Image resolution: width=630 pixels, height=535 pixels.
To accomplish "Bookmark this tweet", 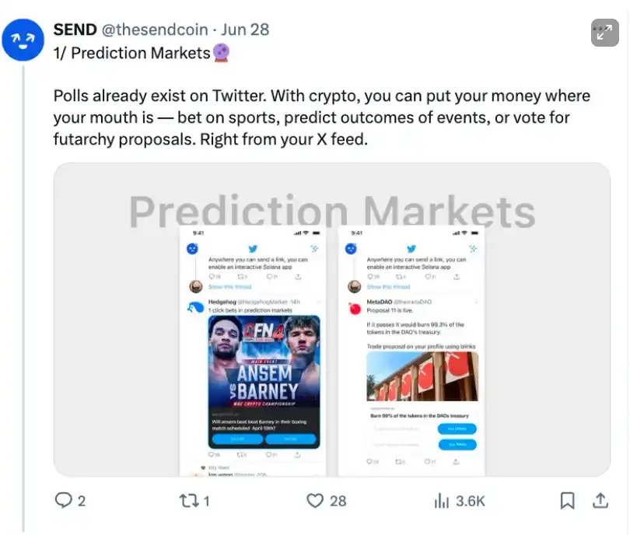I will [x=568, y=501].
